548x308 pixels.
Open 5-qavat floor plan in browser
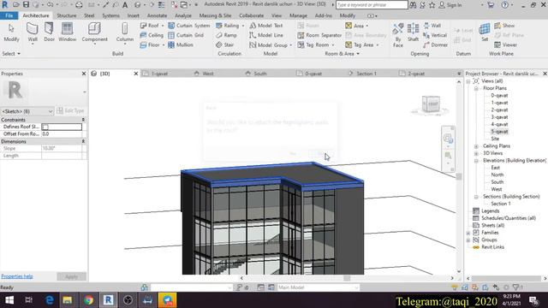(499, 132)
